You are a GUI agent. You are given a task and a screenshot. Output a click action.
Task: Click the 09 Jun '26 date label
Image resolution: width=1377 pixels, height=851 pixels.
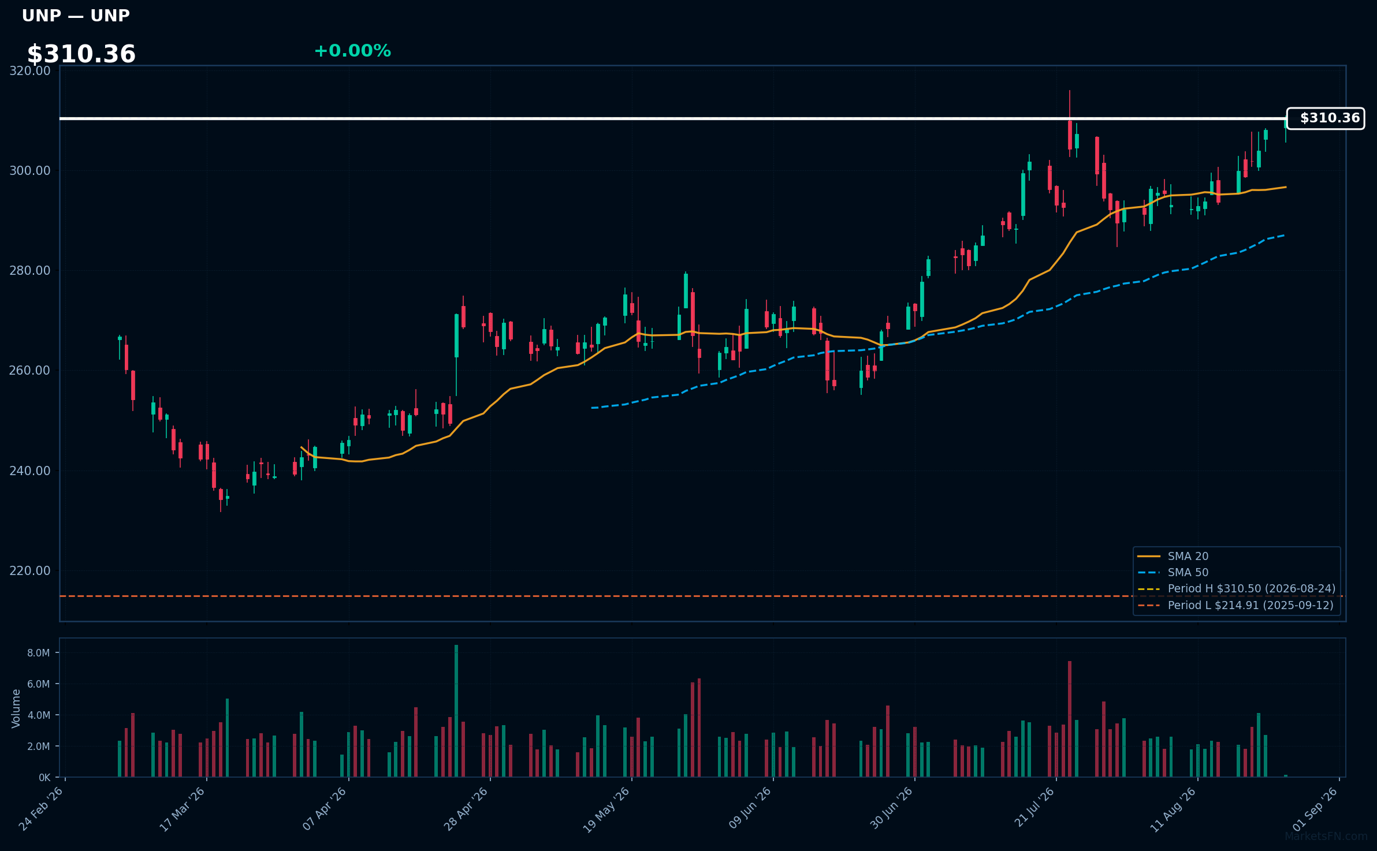tap(750, 809)
